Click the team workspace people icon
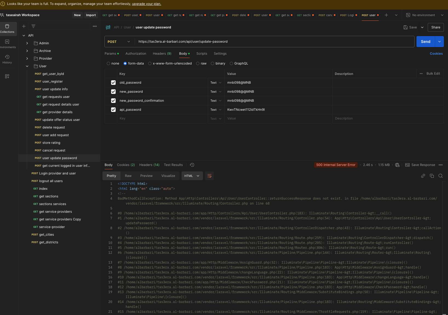The image size is (448, 315). coord(2,15)
